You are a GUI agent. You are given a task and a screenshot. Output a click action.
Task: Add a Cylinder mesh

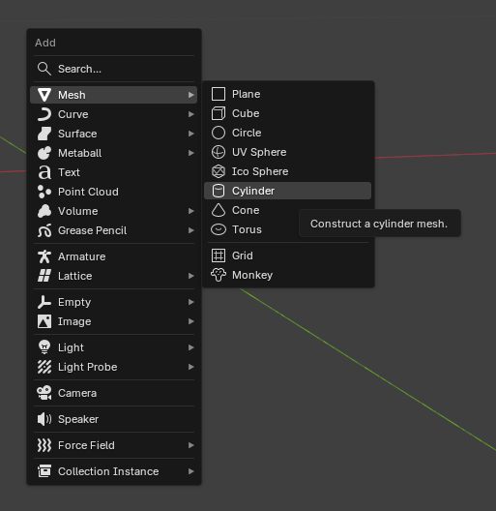click(287, 191)
